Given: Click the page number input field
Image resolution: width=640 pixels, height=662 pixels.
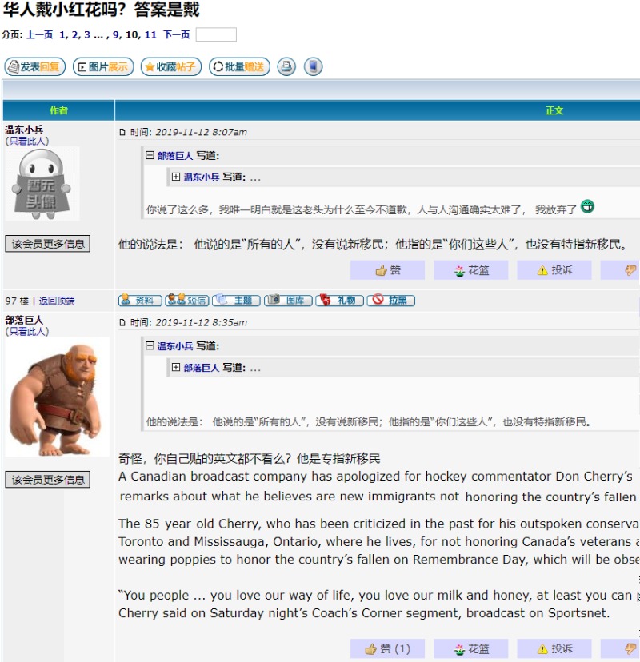Looking at the screenshot, I should (216, 34).
